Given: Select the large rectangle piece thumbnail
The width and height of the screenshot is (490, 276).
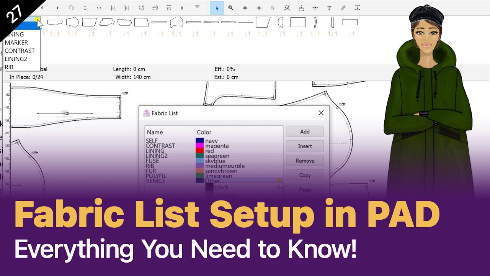Looking at the screenshot, I should (298, 22).
